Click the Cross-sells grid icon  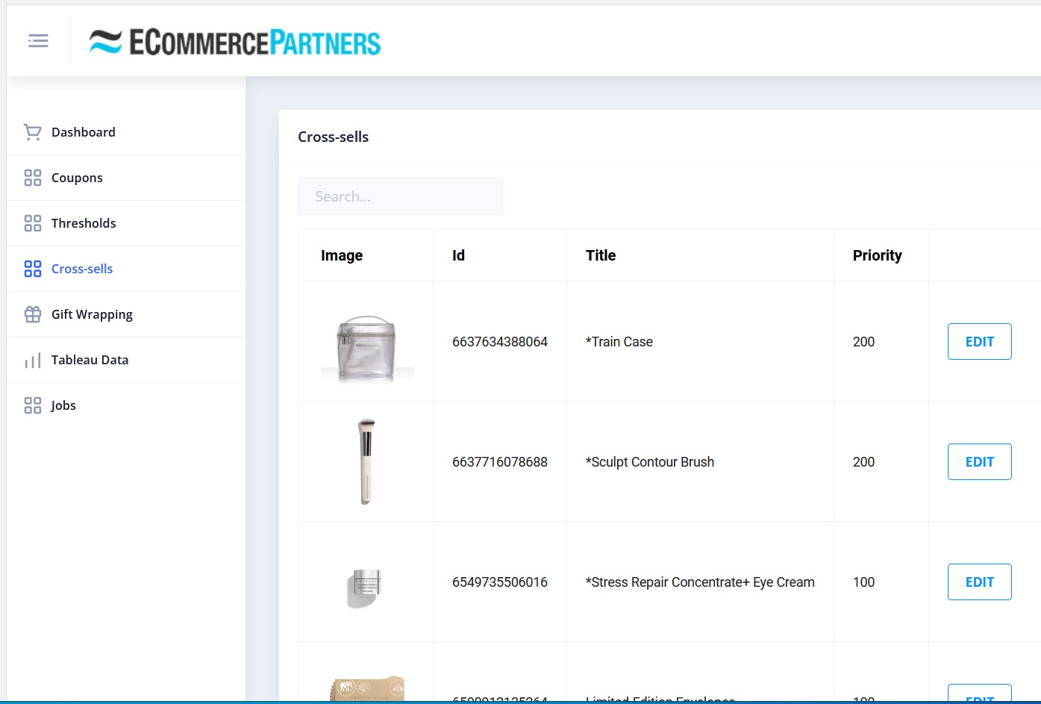(x=32, y=269)
